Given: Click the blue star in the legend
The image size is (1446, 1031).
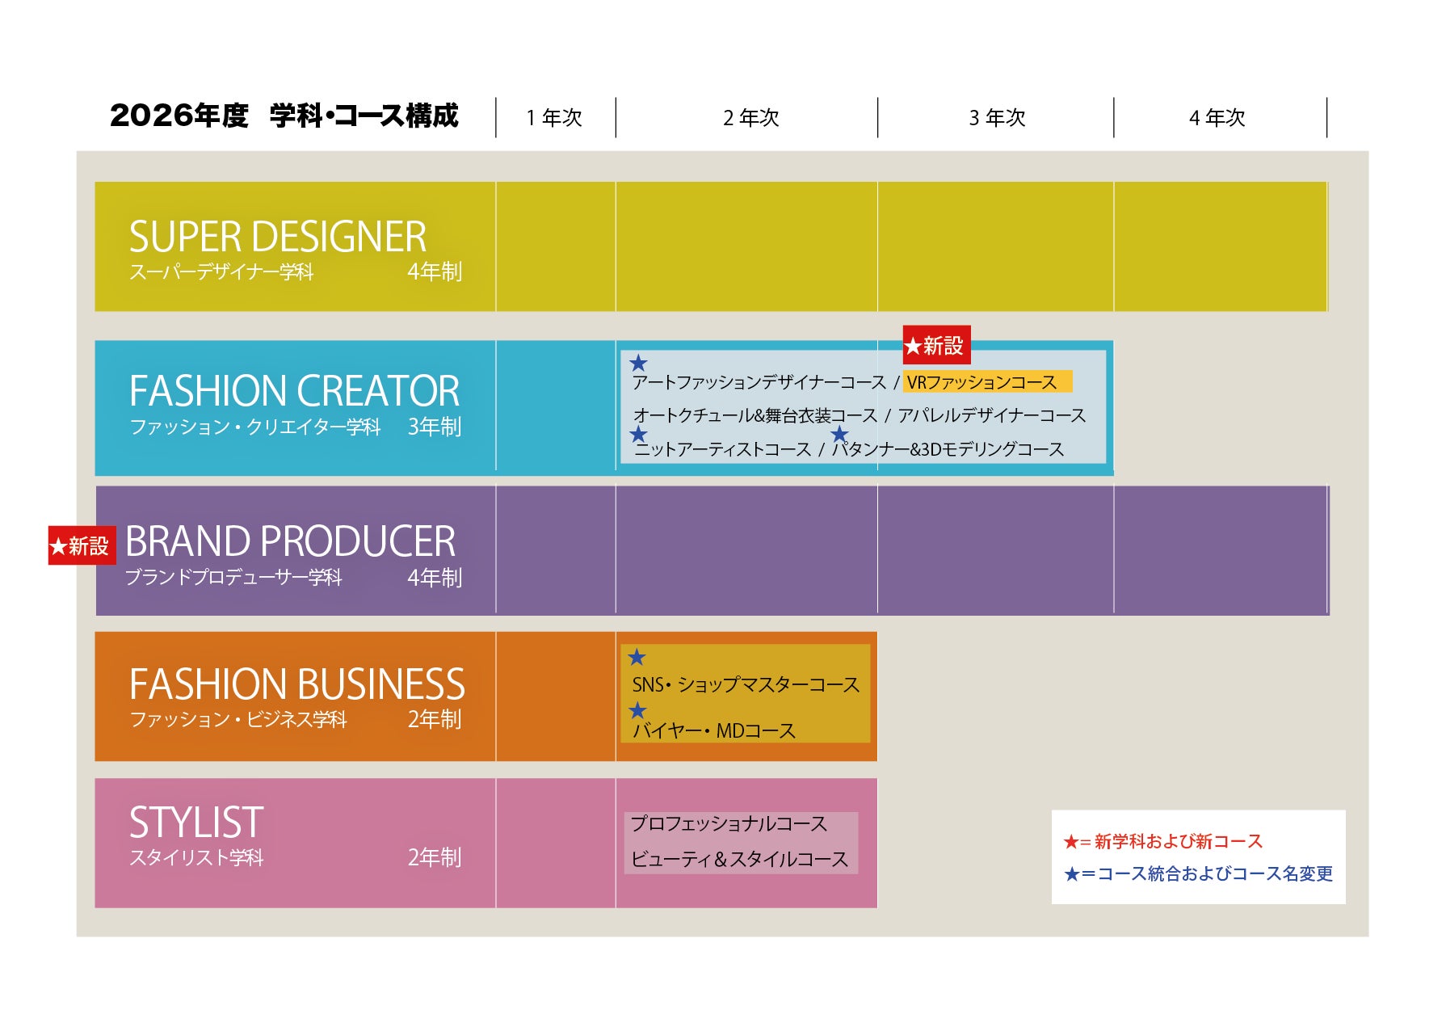Looking at the screenshot, I should [x=1072, y=874].
